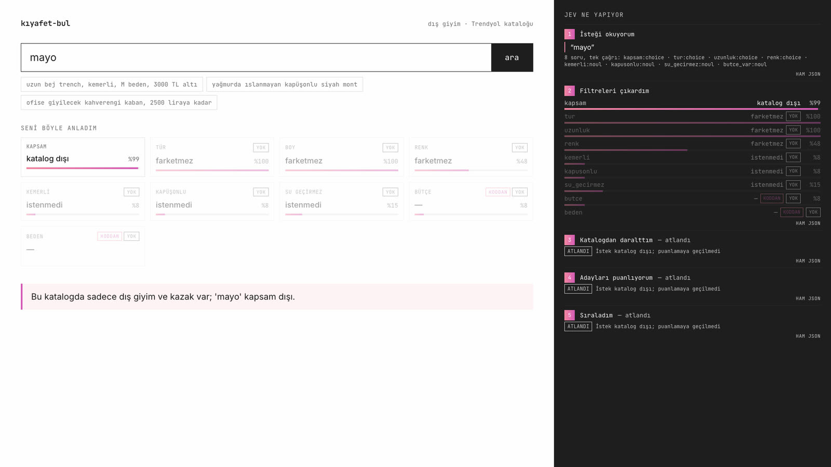Open HAM JSON under 'Katalogdan daralttım' step

click(808, 261)
